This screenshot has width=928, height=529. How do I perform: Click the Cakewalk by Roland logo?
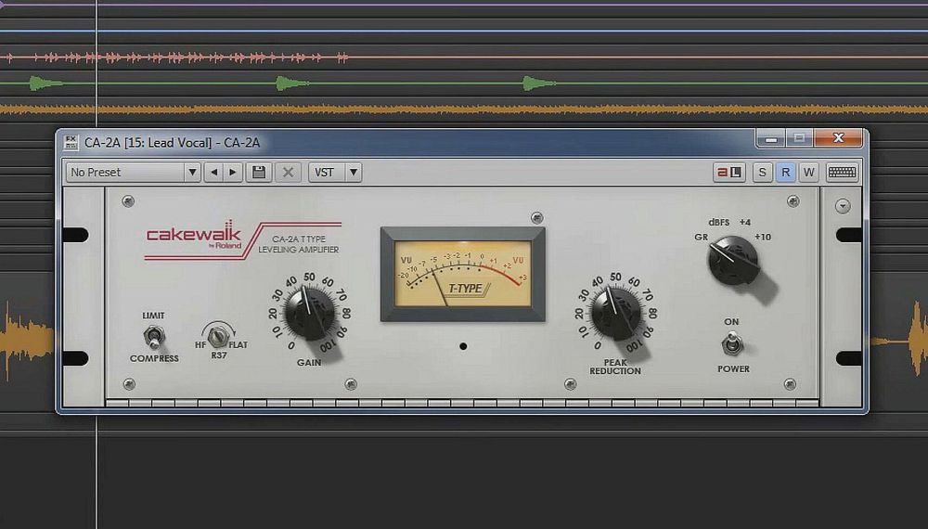pyautogui.click(x=194, y=234)
